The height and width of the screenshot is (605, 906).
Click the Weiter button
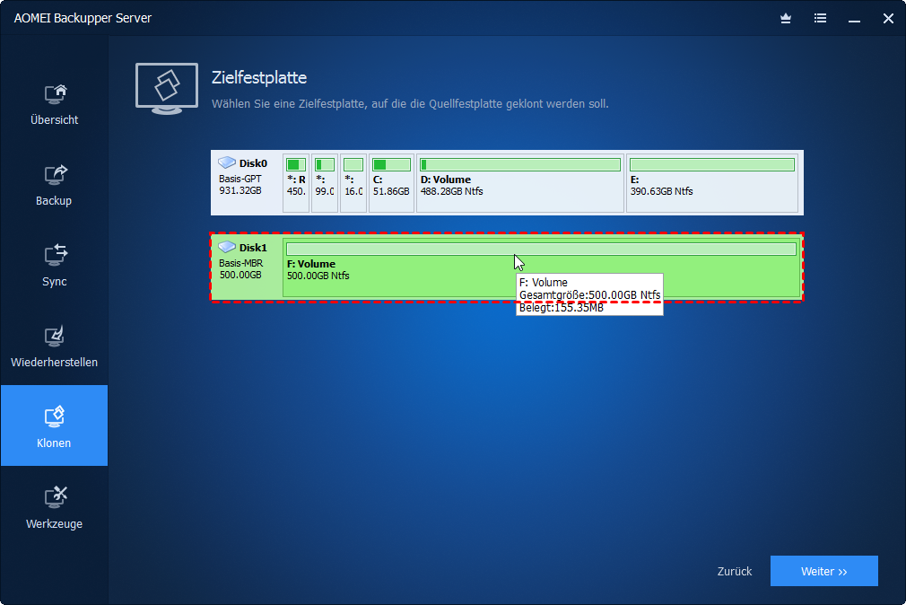[824, 571]
